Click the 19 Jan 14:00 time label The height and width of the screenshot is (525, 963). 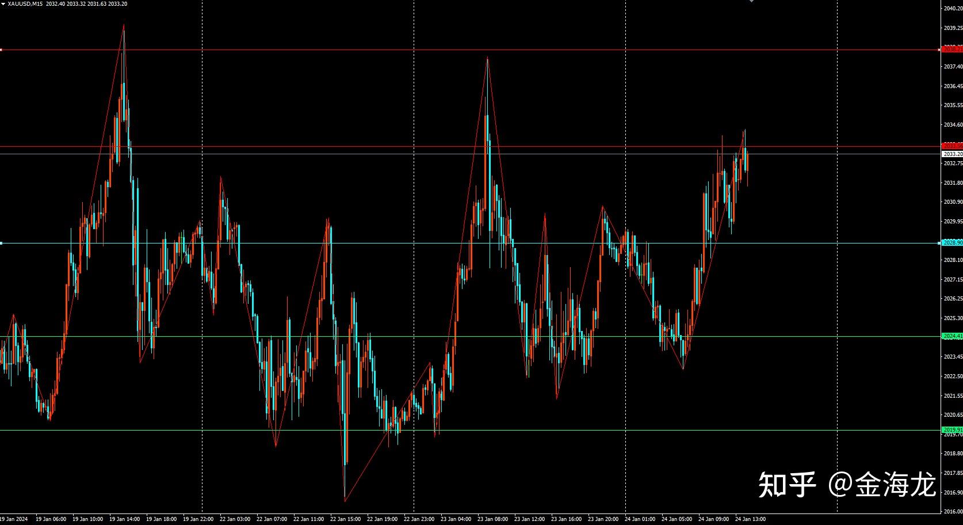tap(124, 519)
